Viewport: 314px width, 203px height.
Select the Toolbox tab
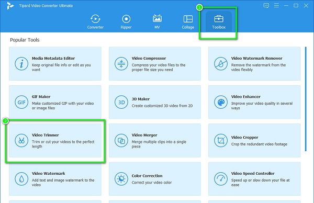pyautogui.click(x=219, y=21)
